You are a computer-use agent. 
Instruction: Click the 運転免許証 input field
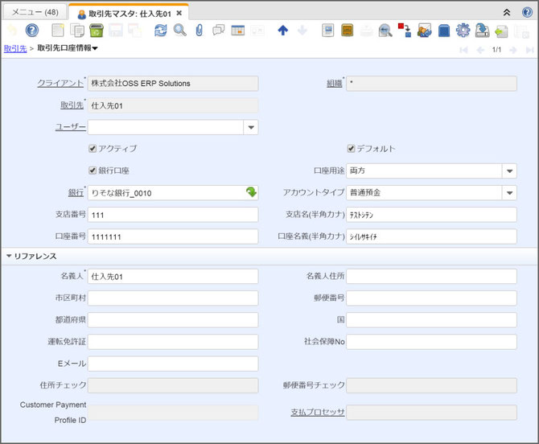coord(173,342)
